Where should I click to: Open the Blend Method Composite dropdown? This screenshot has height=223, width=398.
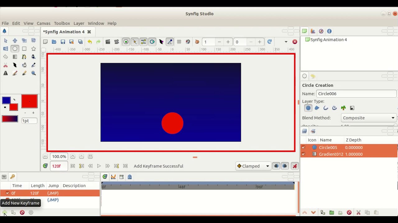[x=368, y=118]
